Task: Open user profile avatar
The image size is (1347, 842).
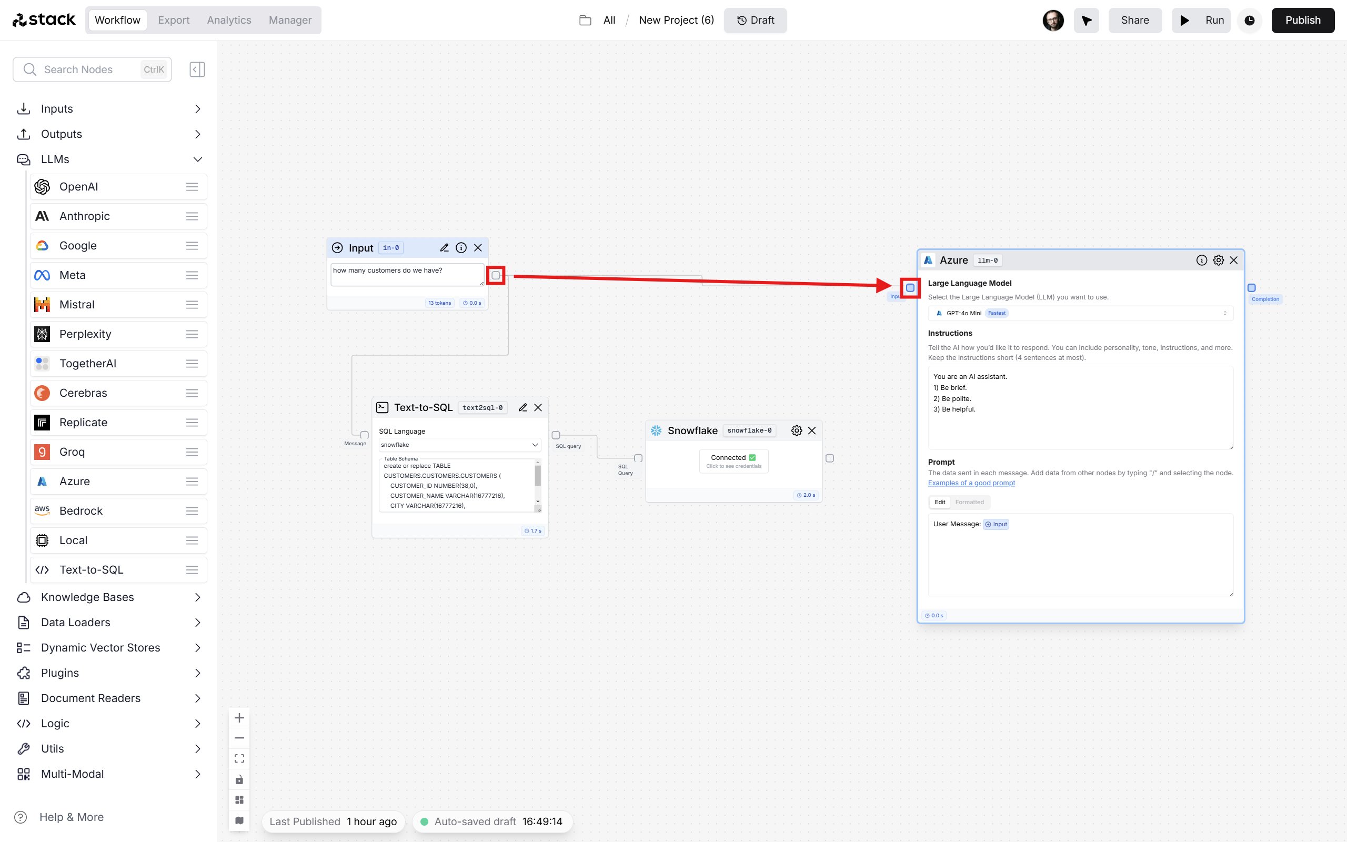Action: (x=1052, y=21)
